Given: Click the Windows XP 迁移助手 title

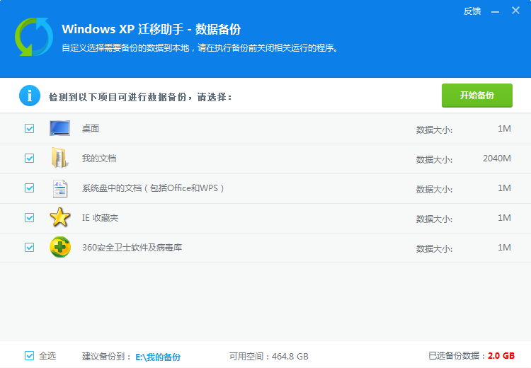Looking at the screenshot, I should point(151,29).
